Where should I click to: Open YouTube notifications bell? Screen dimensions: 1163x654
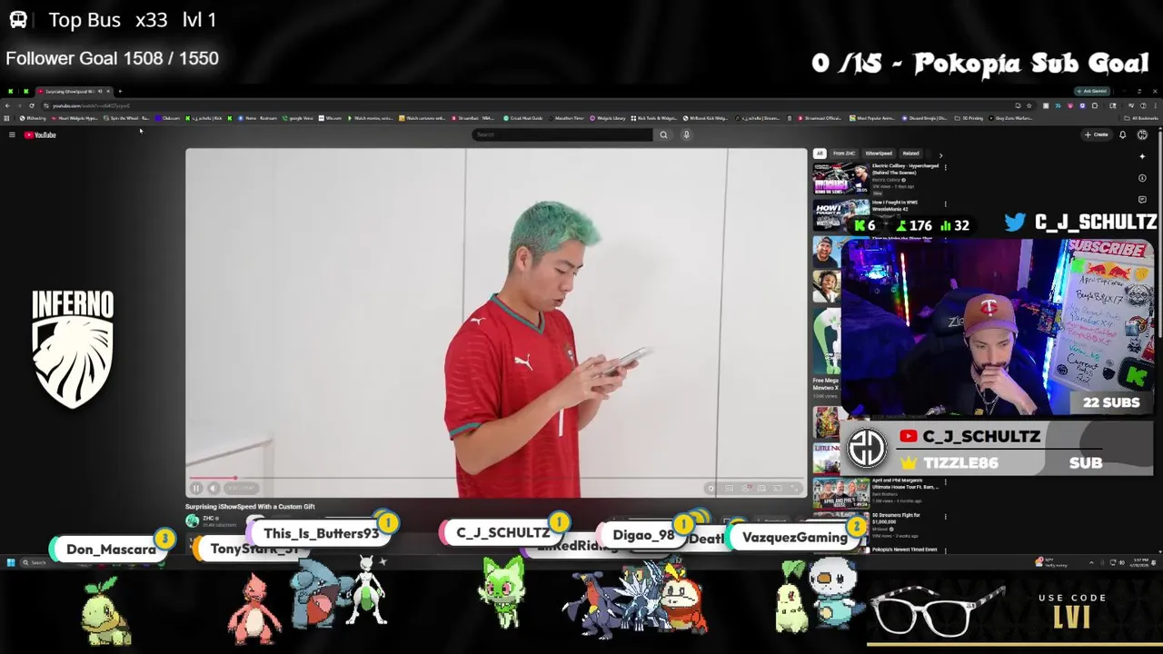[1123, 134]
